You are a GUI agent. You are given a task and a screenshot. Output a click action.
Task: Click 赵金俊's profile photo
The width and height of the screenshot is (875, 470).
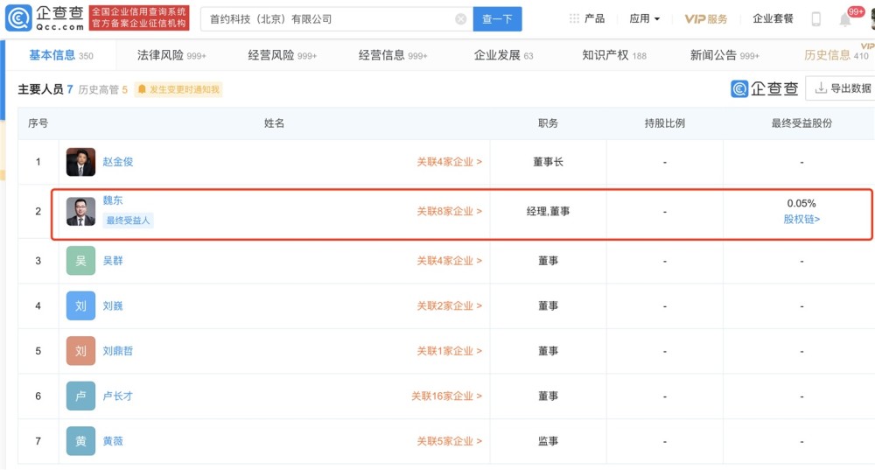point(80,162)
